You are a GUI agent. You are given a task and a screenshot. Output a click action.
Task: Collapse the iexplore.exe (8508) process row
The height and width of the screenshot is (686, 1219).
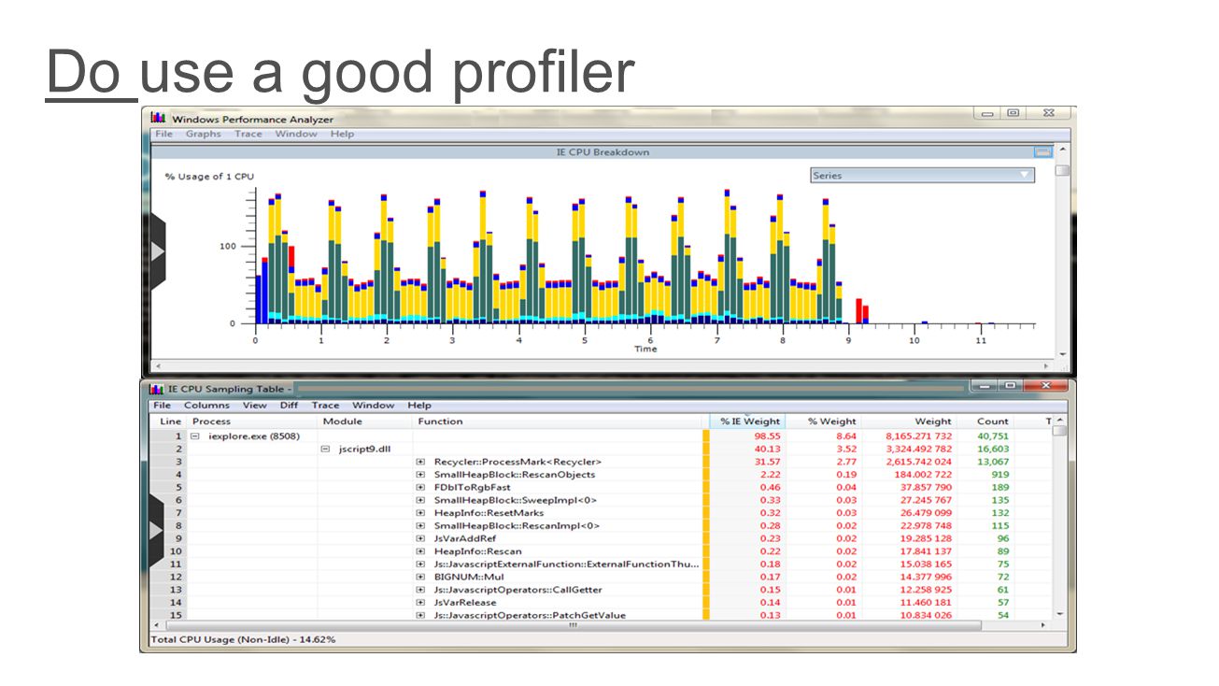195,436
